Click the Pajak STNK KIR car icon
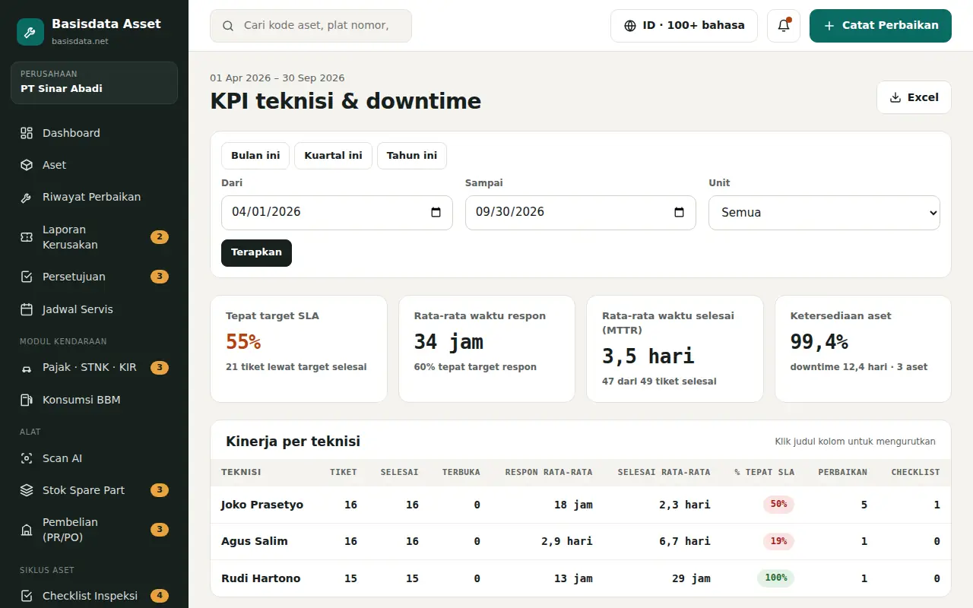973x608 pixels. coord(27,368)
